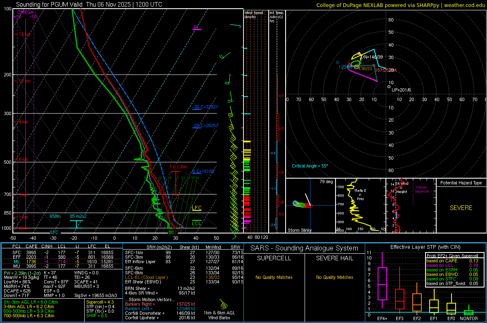487x323 pixels.
Task: Click the 'DN=146/39' hodograph marker label
Action: [x=371, y=57]
